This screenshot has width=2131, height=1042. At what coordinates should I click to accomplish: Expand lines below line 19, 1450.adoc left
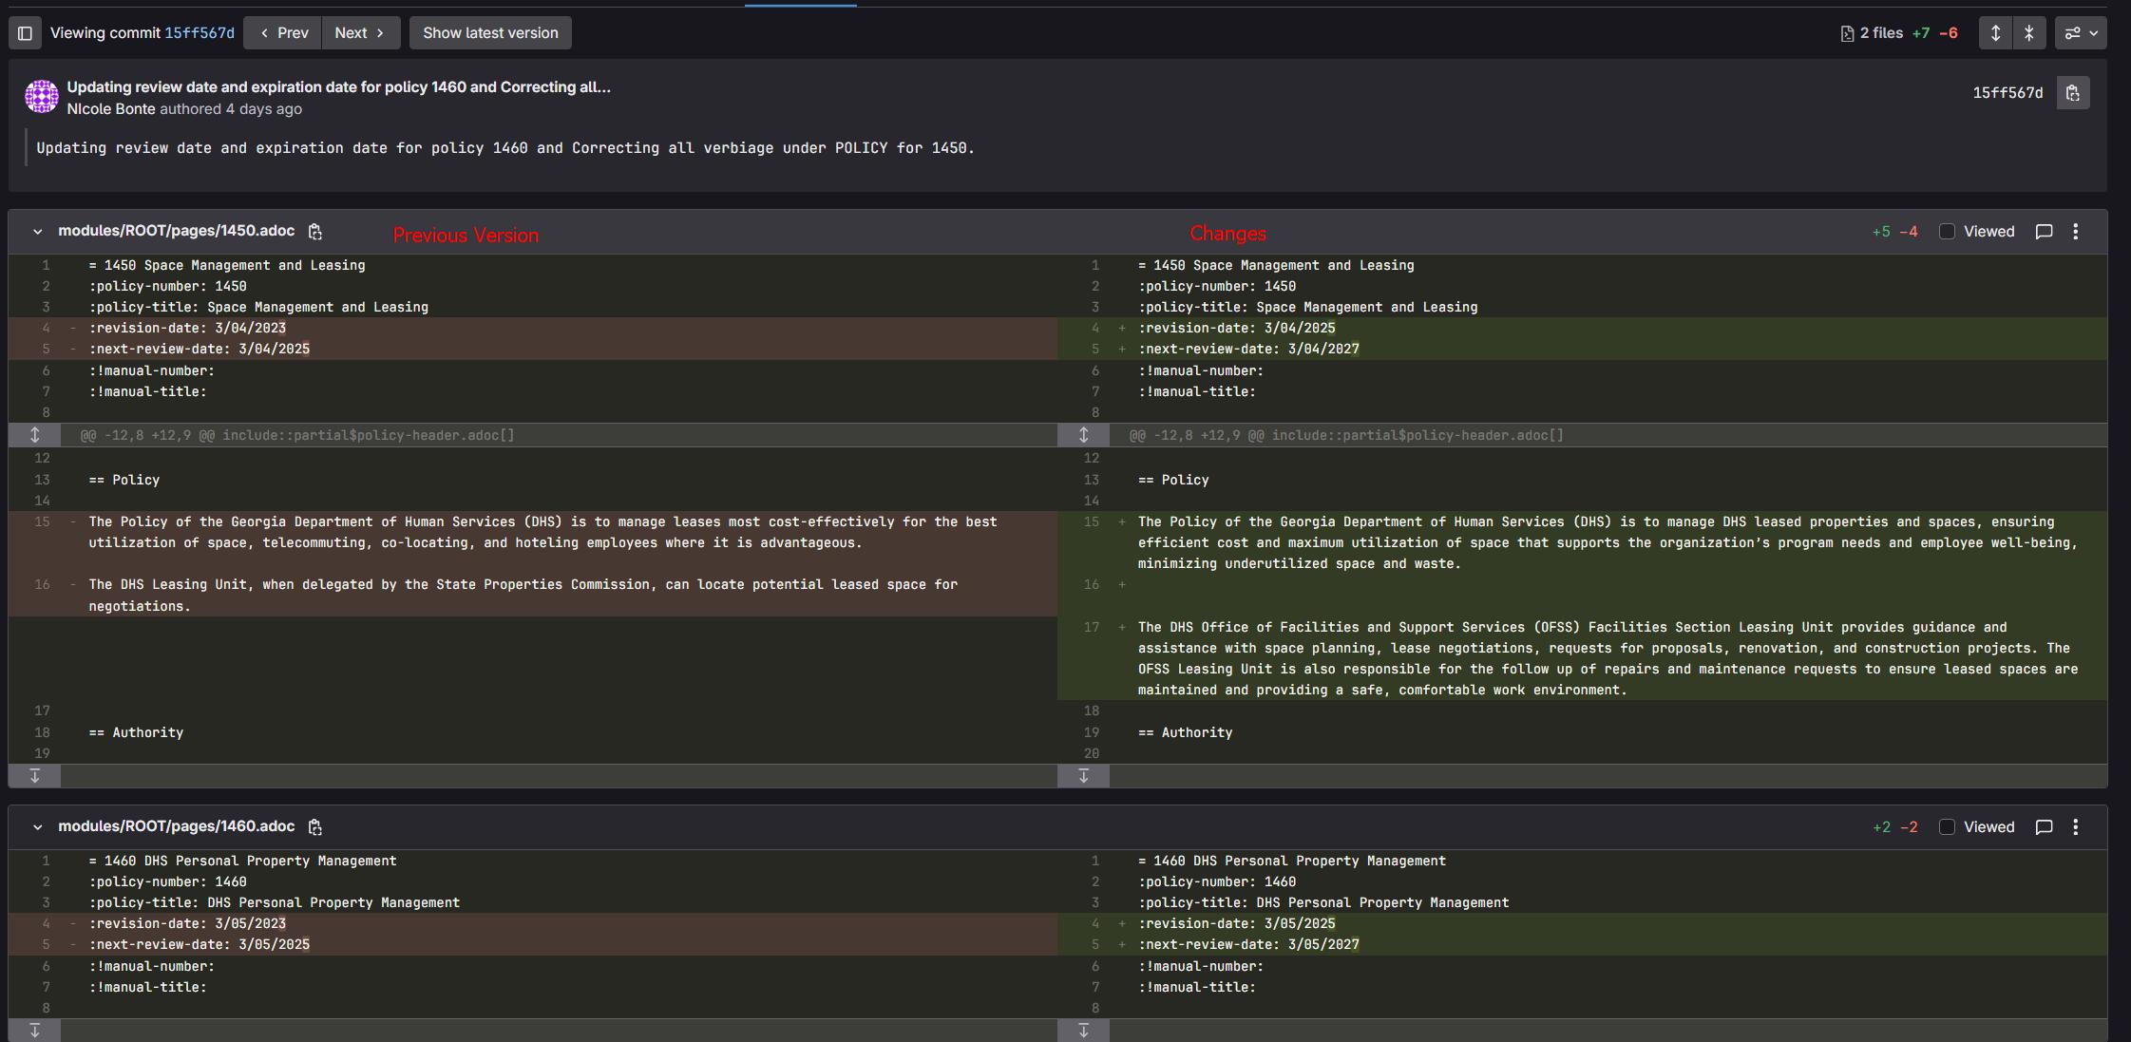point(35,776)
